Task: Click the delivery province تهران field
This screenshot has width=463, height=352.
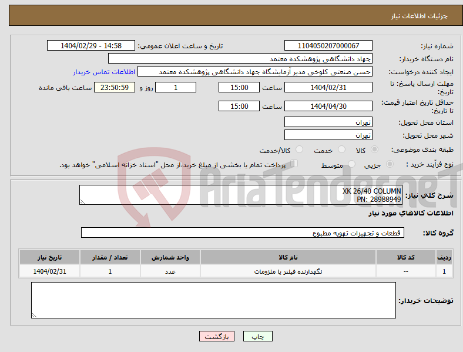Action: pos(328,122)
